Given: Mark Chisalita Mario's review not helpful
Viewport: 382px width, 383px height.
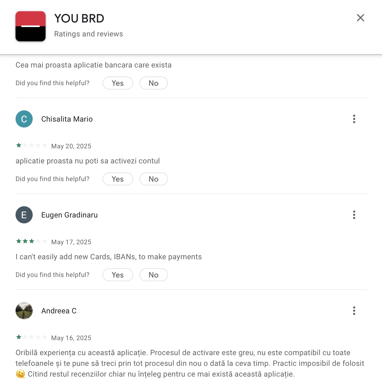Looking at the screenshot, I should [x=154, y=179].
